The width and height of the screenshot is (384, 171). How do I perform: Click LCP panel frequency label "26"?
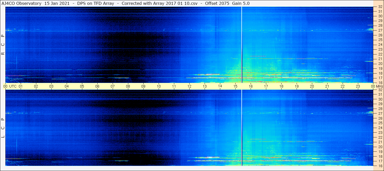click(380, 118)
